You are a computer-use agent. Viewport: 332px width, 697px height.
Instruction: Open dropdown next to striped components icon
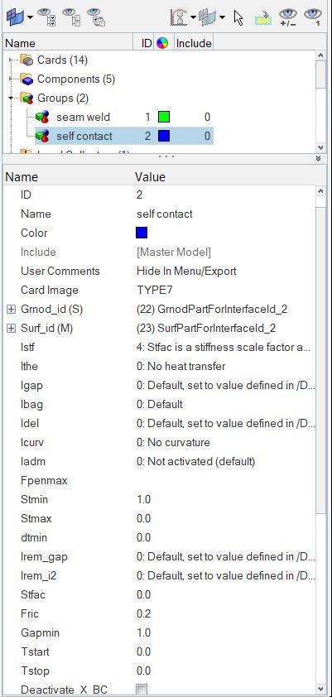click(x=222, y=17)
